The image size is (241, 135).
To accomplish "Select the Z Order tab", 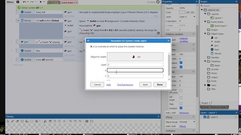I will click(x=214, y=107).
